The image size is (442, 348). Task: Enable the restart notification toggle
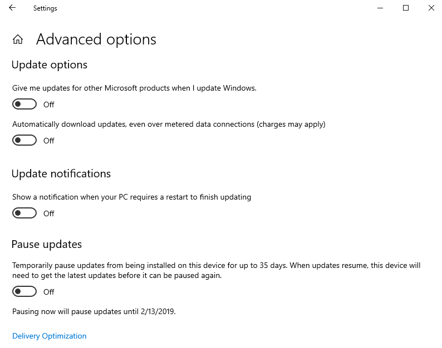(x=24, y=213)
